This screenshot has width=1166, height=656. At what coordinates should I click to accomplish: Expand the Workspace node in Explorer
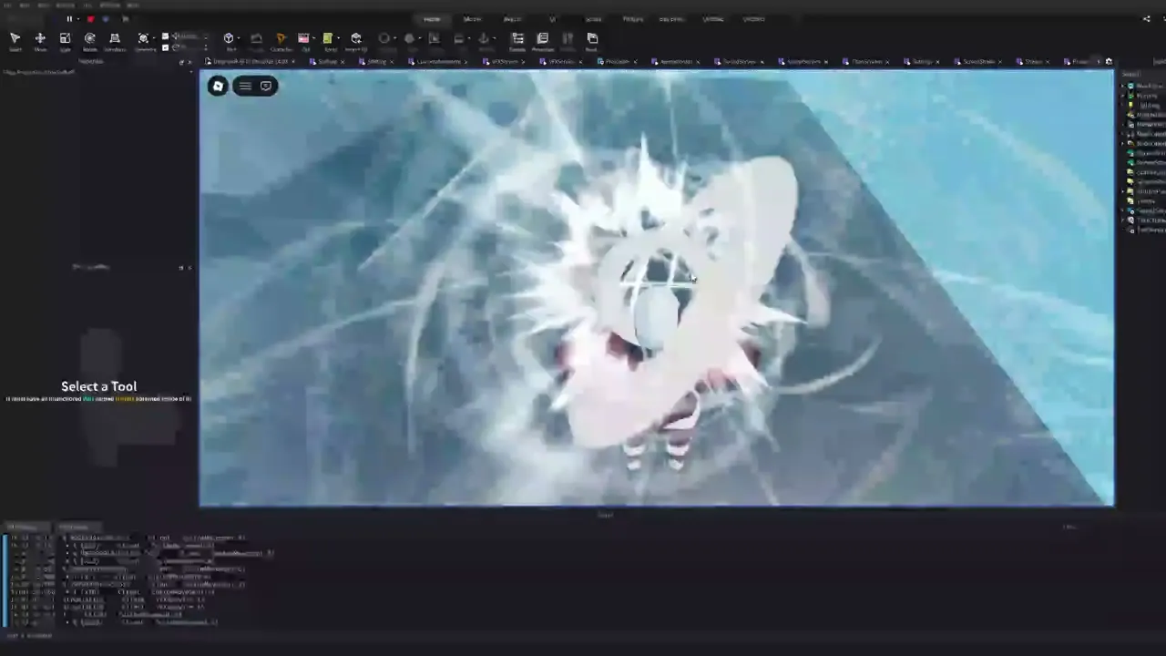click(x=1124, y=87)
